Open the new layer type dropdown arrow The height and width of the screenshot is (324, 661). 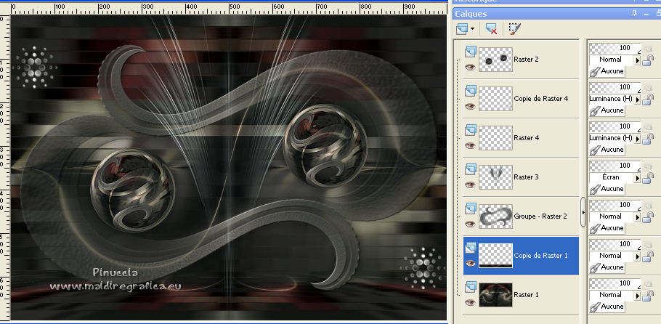[472, 28]
